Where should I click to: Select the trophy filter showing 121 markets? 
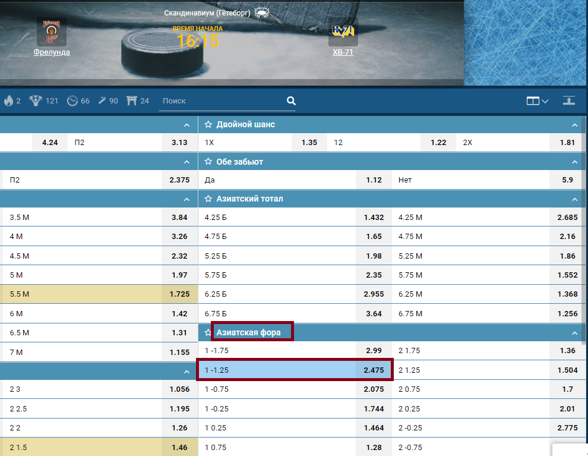pos(36,101)
